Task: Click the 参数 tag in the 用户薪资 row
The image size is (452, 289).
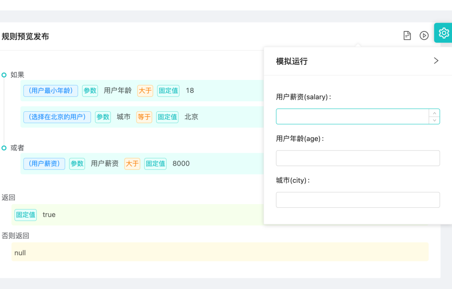Action: tap(77, 164)
